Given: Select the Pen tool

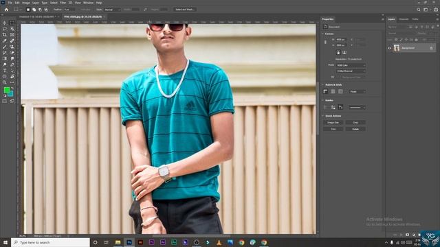Looking at the screenshot, I should coord(12,64).
